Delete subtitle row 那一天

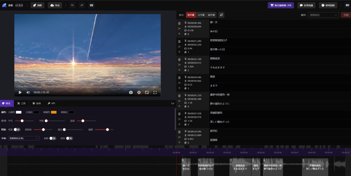point(179,23)
